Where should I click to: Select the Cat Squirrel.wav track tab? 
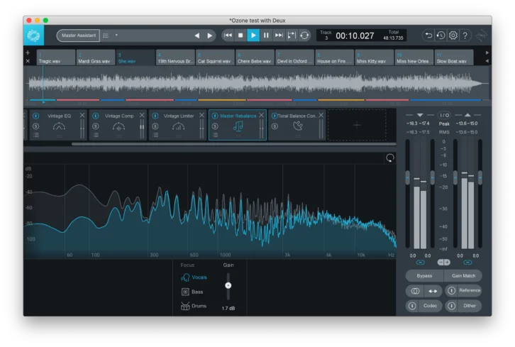[215, 57]
